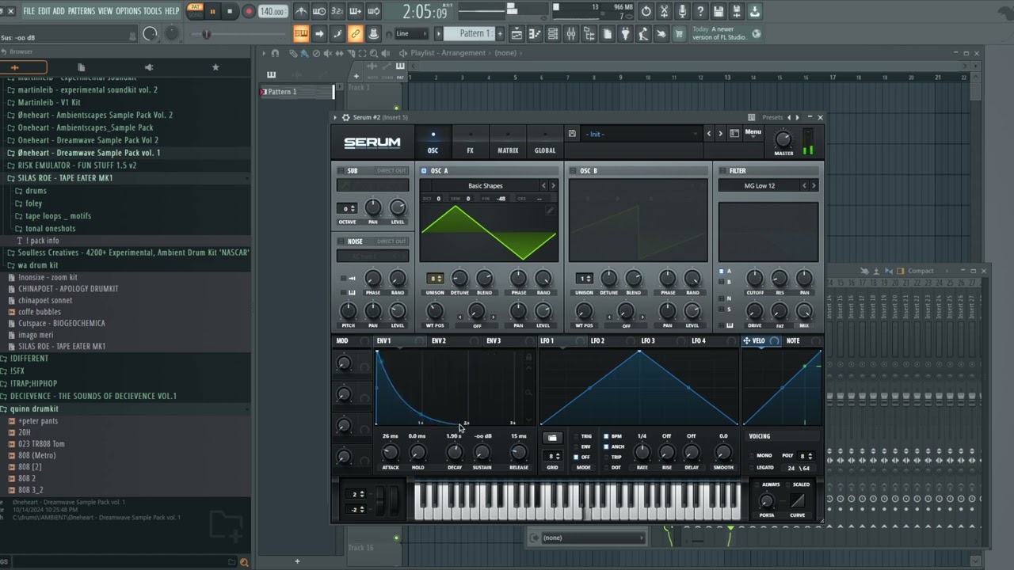Open the GLOBAL tab in Serum
The width and height of the screenshot is (1014, 570).
[x=545, y=142]
